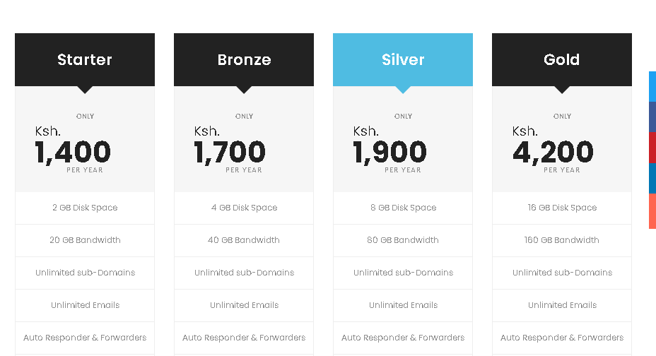Click the Bronze price of 1,700
This screenshot has width=656, height=356.
[230, 152]
